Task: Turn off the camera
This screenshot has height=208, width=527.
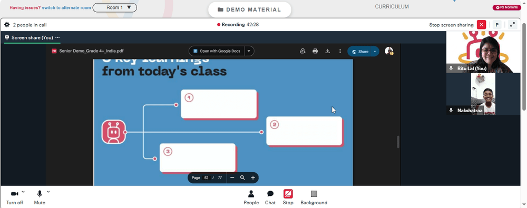Action: (x=14, y=197)
